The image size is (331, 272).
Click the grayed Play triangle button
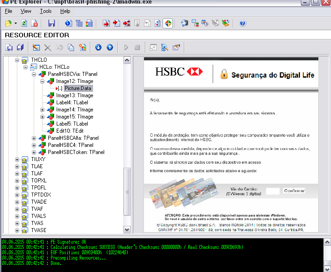click(x=126, y=47)
